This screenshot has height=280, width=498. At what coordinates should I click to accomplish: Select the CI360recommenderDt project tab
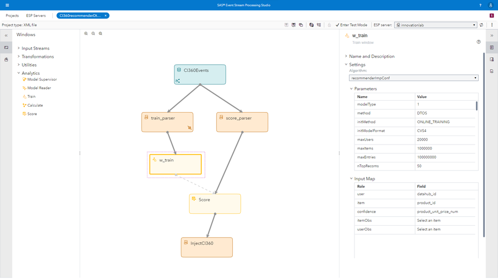click(x=80, y=15)
